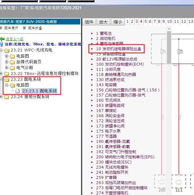Expand the 故障代码首页 folder
The image size is (194, 195).
coord(6,62)
